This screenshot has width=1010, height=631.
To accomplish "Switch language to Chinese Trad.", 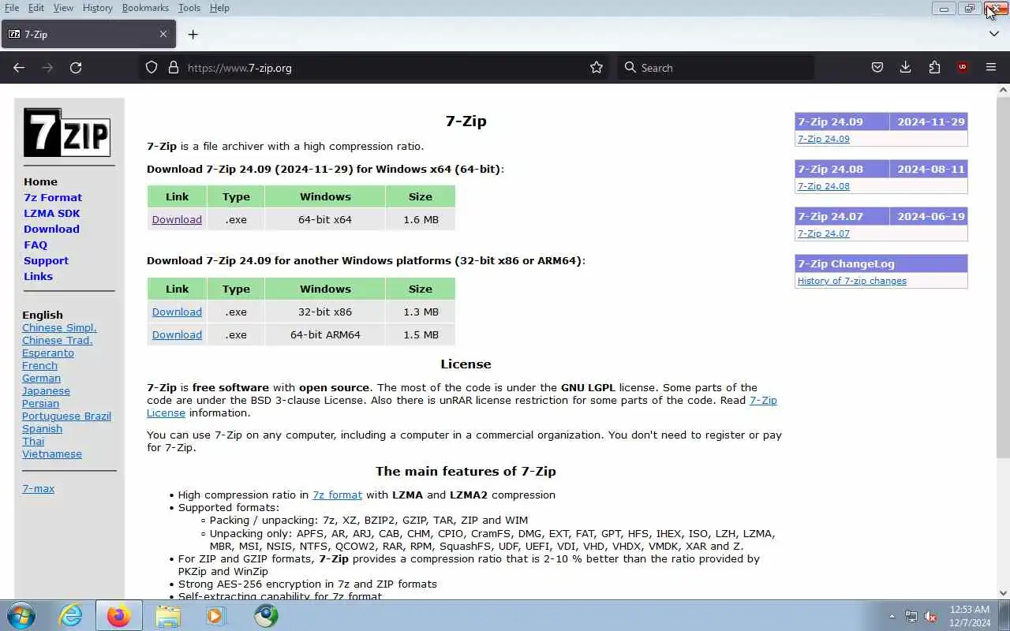I will click(58, 340).
